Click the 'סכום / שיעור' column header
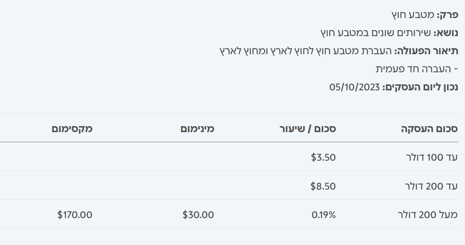The height and width of the screenshot is (245, 465). [x=308, y=129]
